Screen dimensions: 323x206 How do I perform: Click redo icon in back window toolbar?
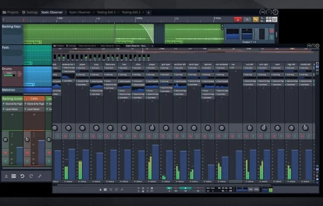pos(31,176)
